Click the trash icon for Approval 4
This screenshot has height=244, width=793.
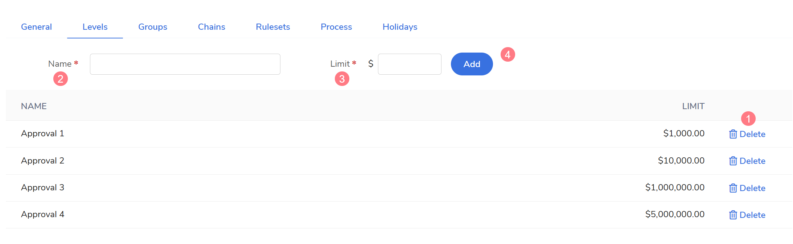pos(733,215)
